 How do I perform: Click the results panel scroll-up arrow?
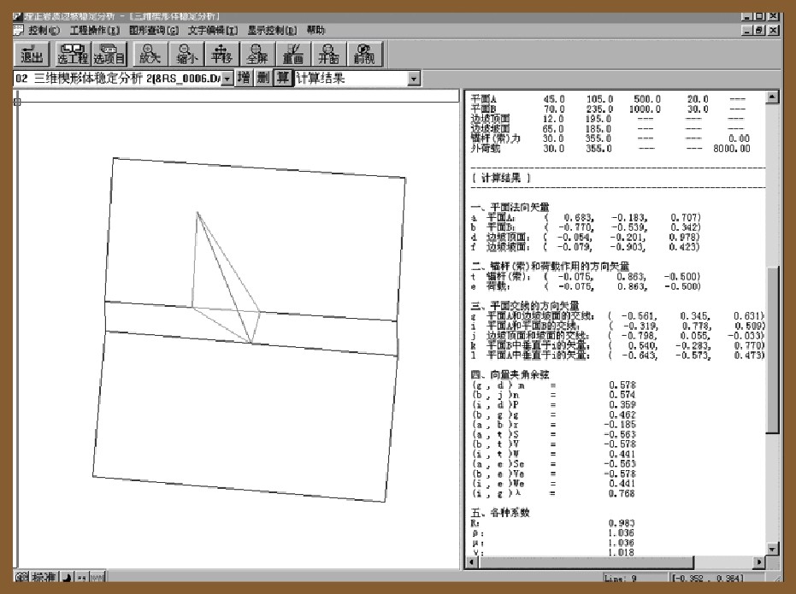pos(772,97)
